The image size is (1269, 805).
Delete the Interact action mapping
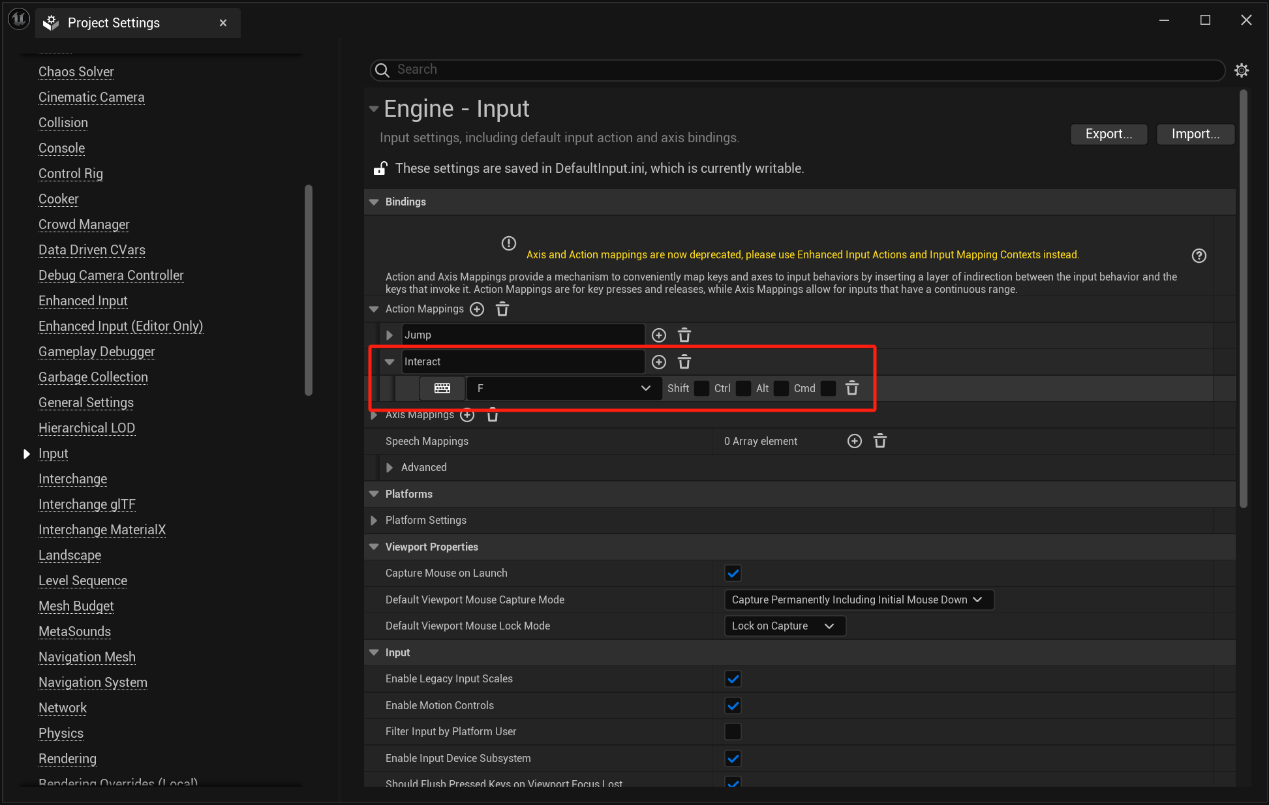[x=684, y=362]
